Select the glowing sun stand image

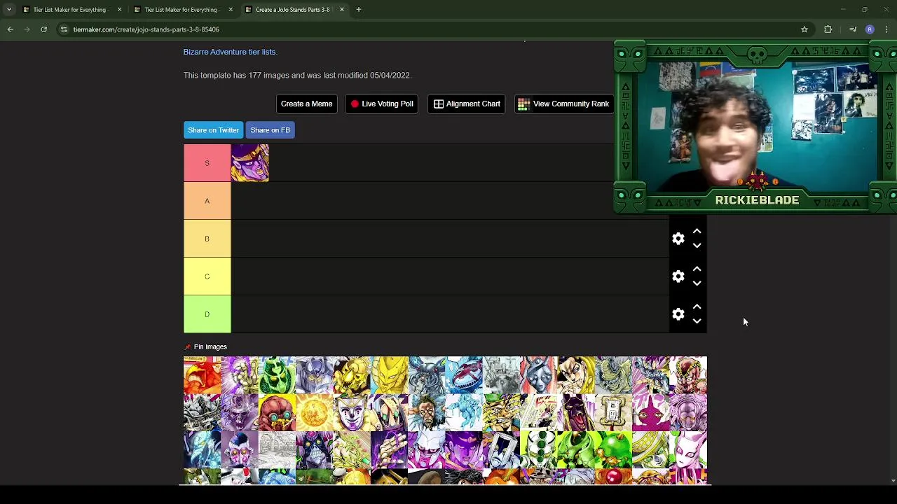(314, 412)
